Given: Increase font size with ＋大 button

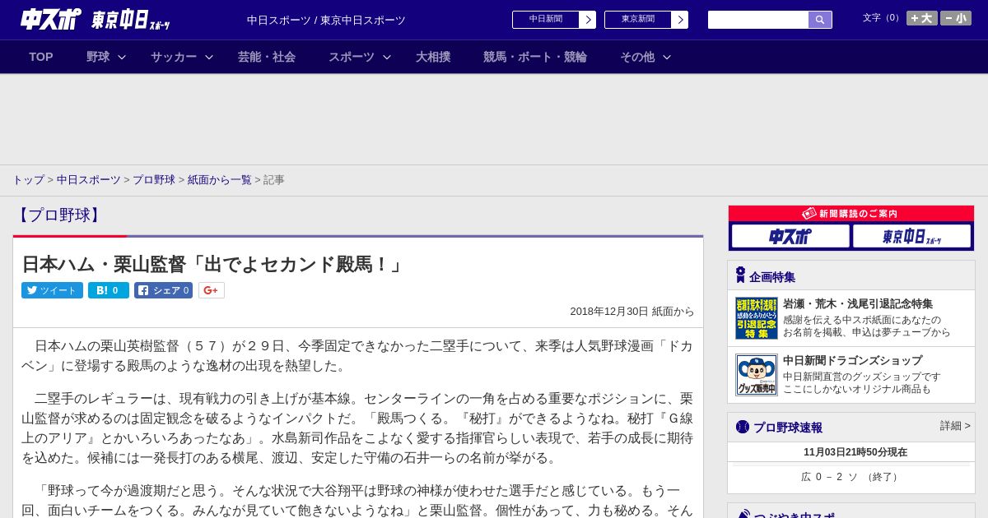Looking at the screenshot, I should pyautogui.click(x=922, y=18).
